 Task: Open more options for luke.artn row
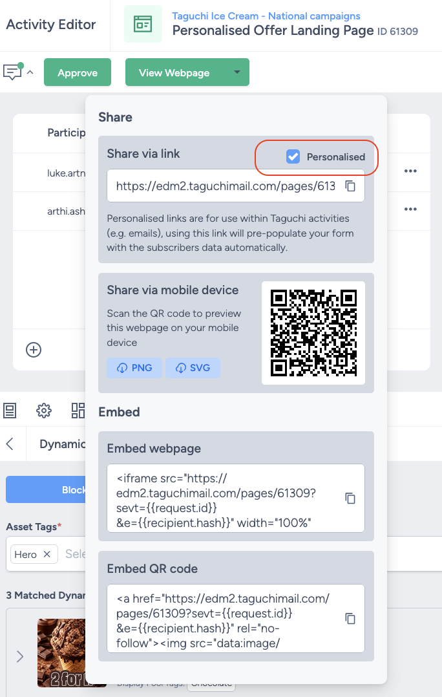coord(410,171)
